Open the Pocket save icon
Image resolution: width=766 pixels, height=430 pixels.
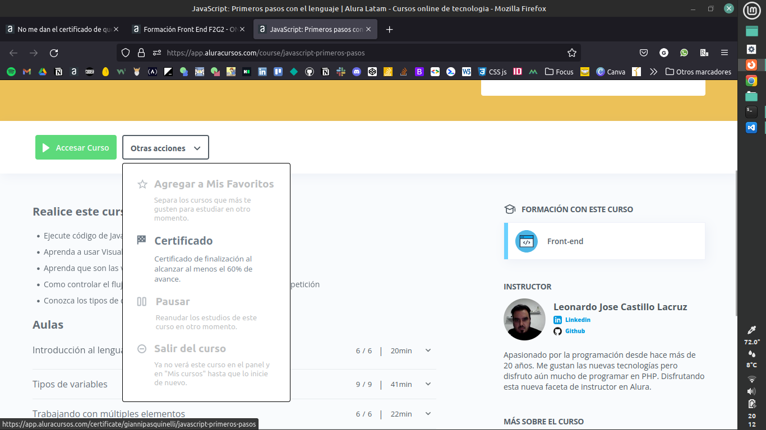(x=644, y=53)
